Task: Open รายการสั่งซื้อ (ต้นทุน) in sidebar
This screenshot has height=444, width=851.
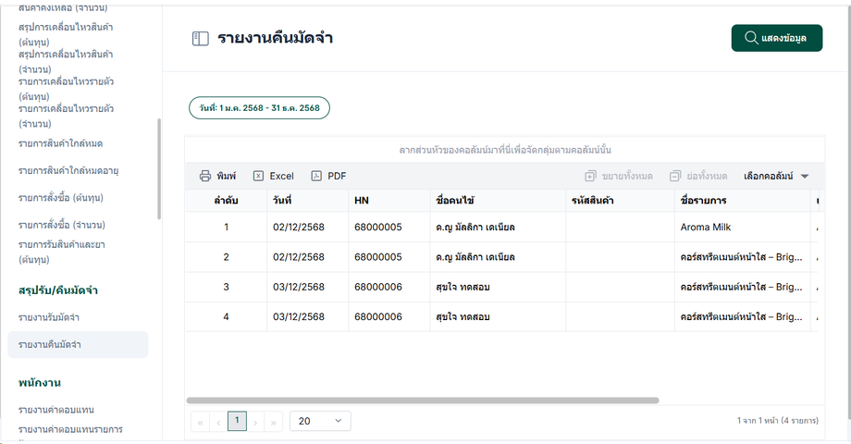Action: point(61,198)
